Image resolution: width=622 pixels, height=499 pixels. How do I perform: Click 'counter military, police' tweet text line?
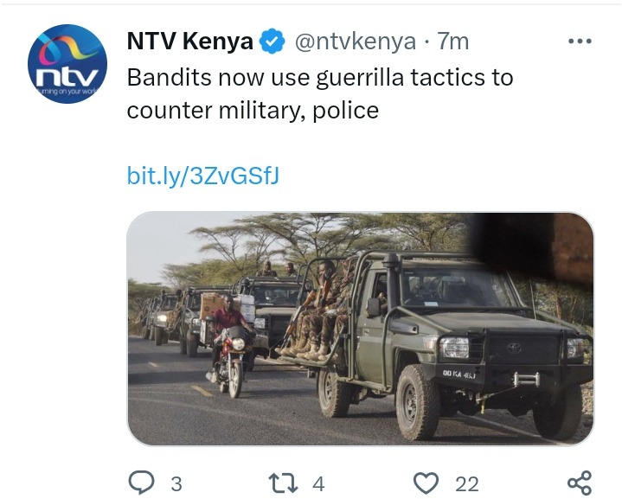[253, 111]
